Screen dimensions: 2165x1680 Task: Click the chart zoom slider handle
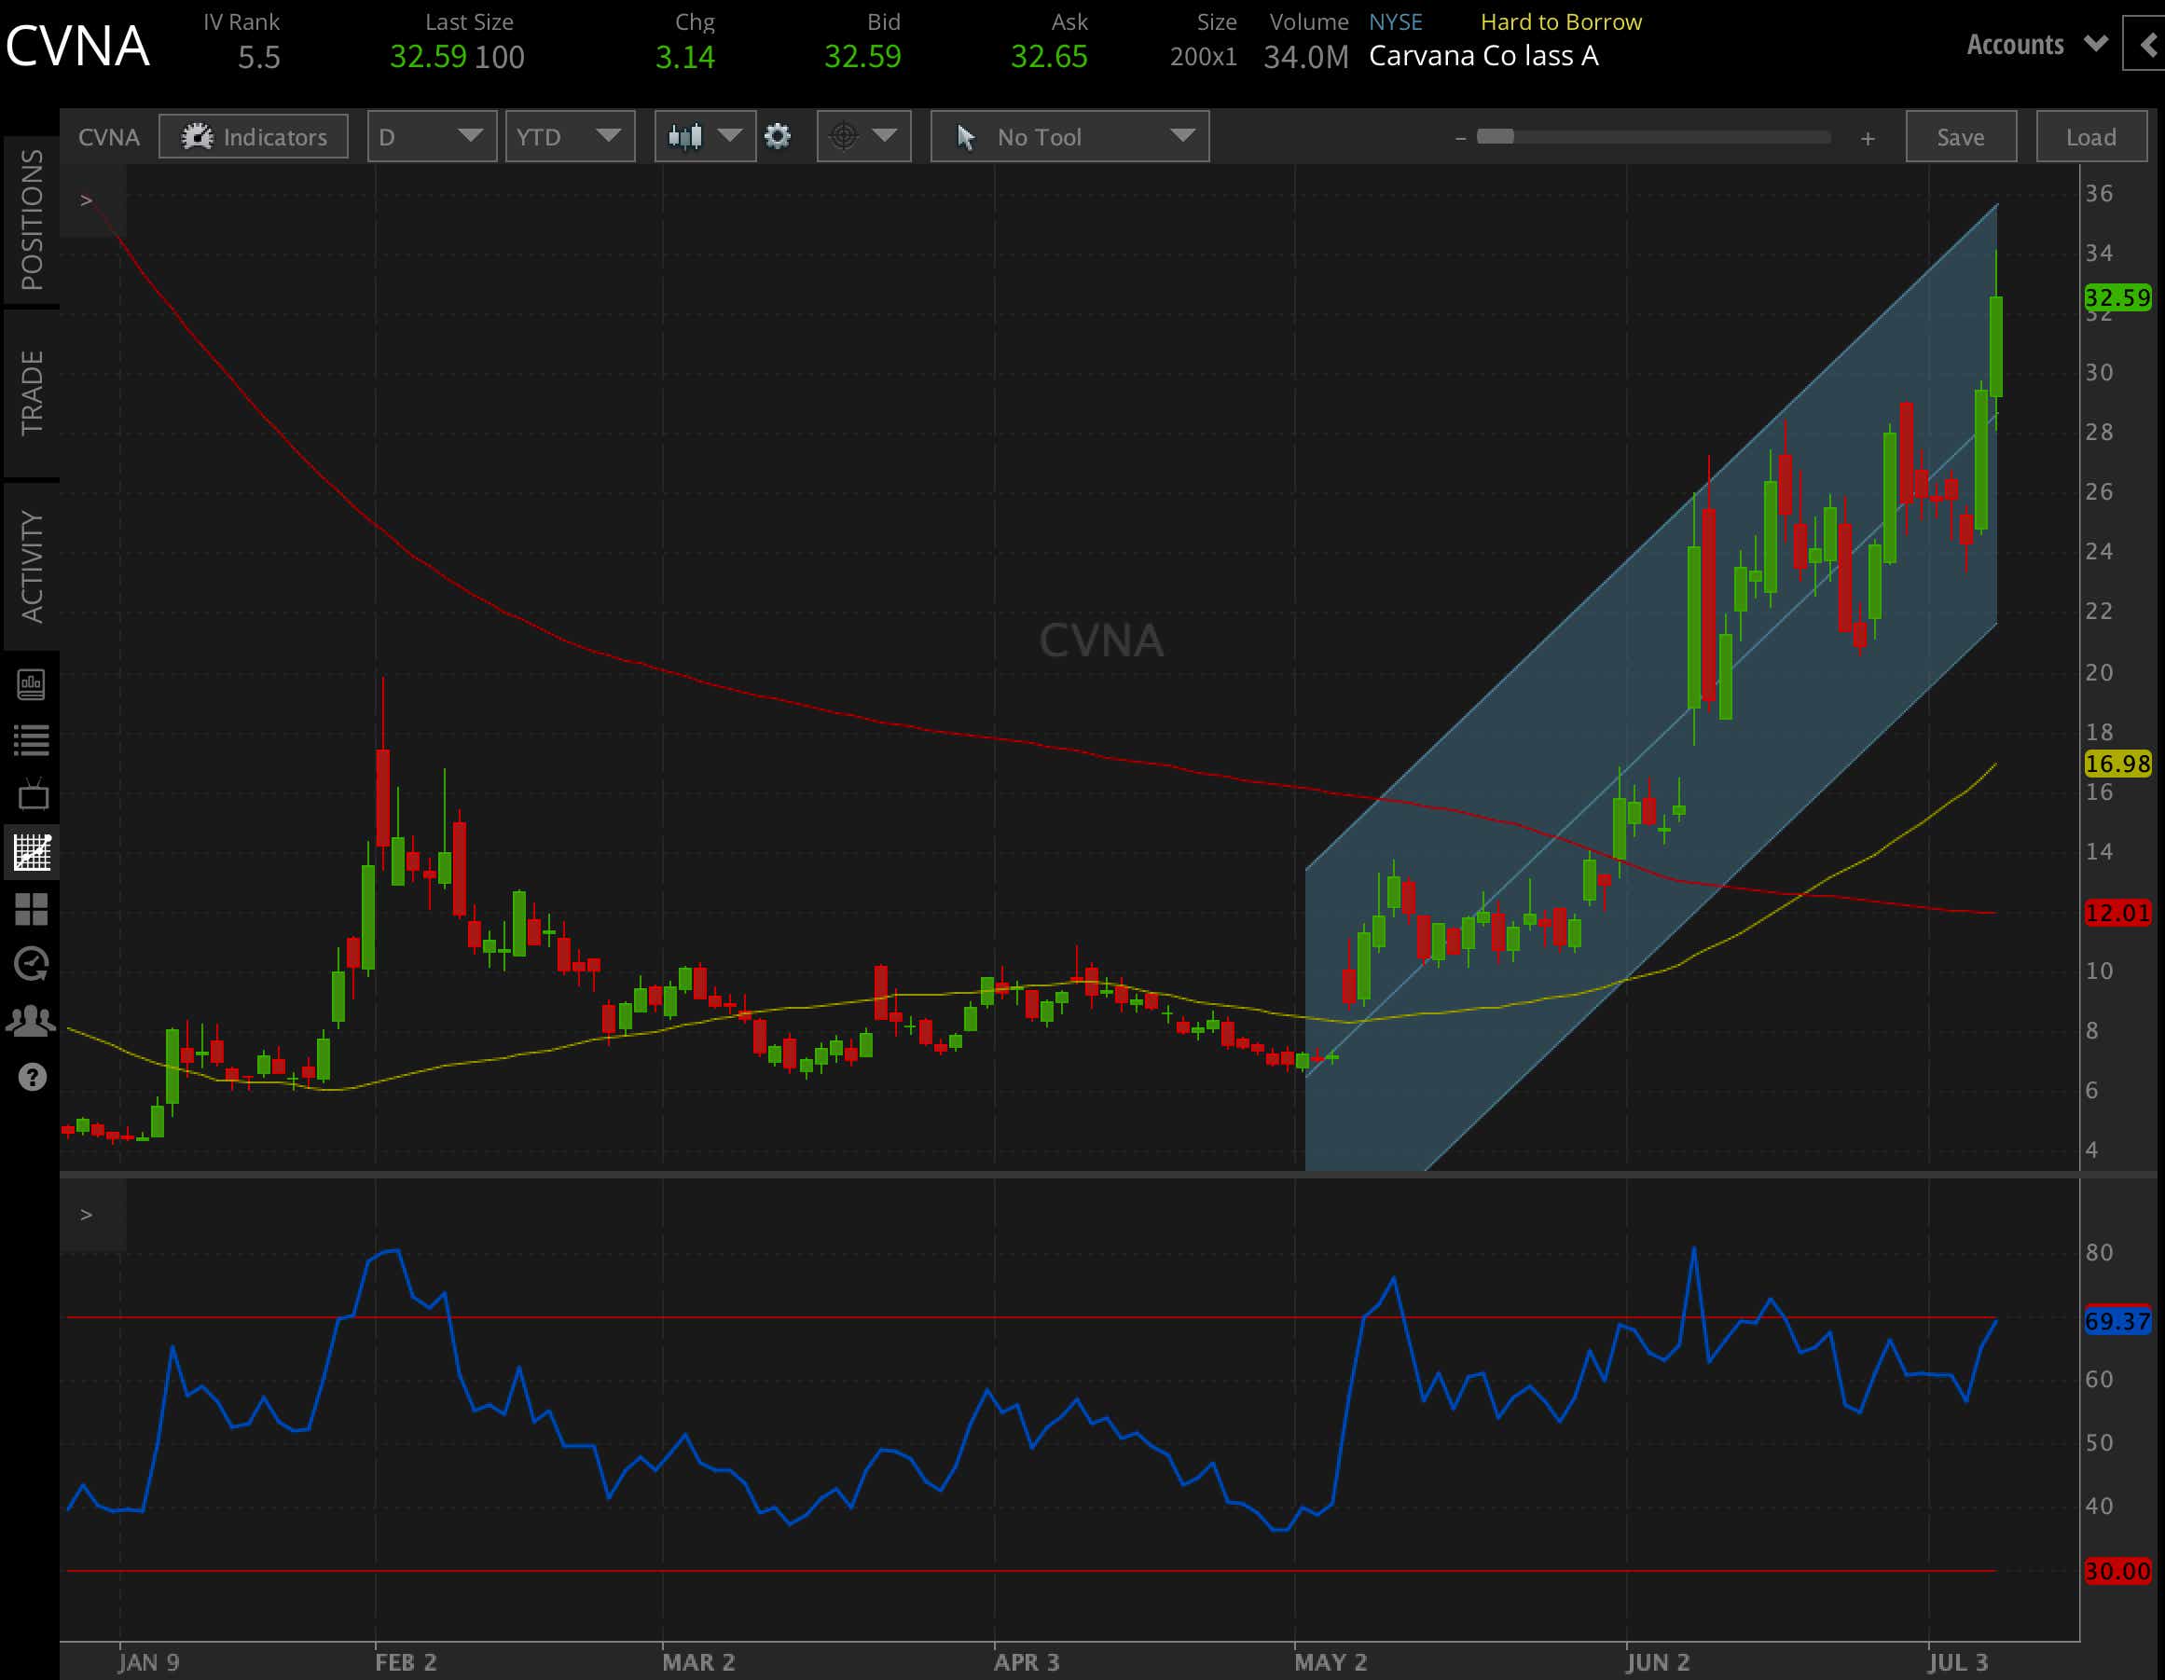[x=1495, y=137]
